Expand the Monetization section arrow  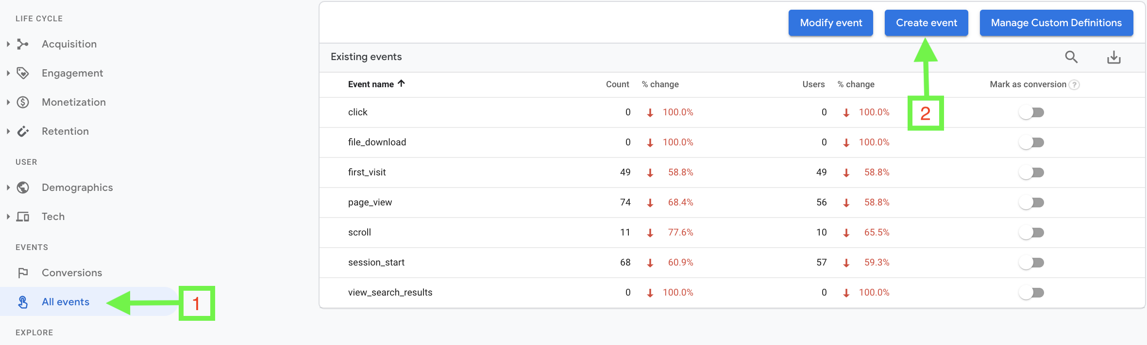tap(8, 102)
